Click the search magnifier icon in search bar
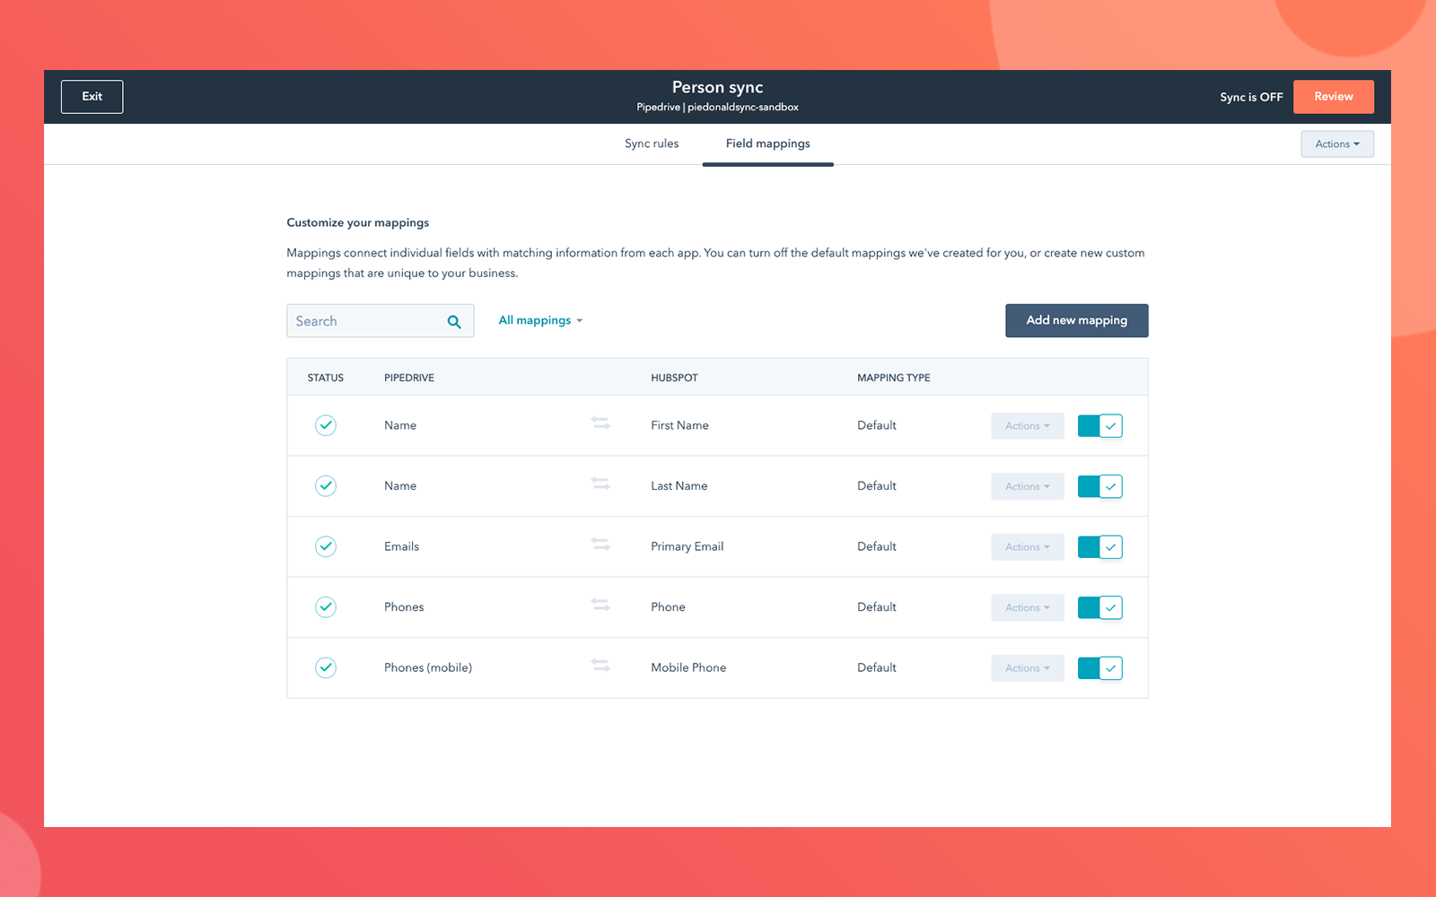 454,320
